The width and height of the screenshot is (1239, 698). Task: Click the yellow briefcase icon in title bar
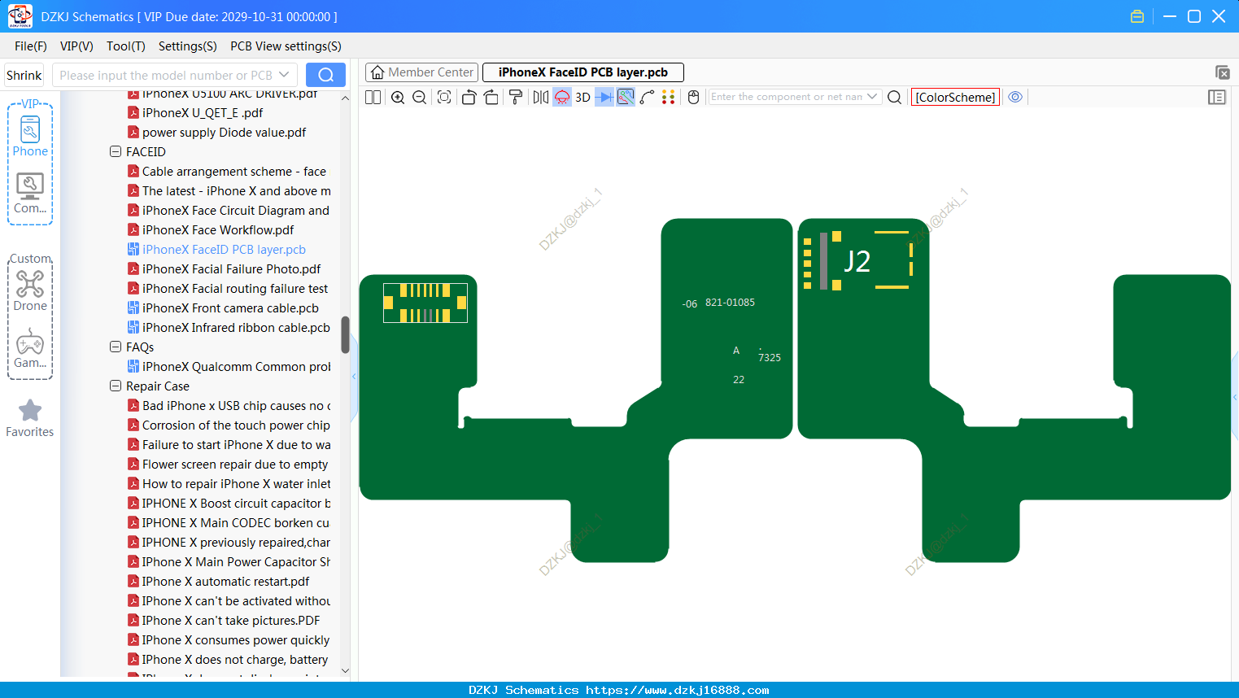pyautogui.click(x=1137, y=16)
